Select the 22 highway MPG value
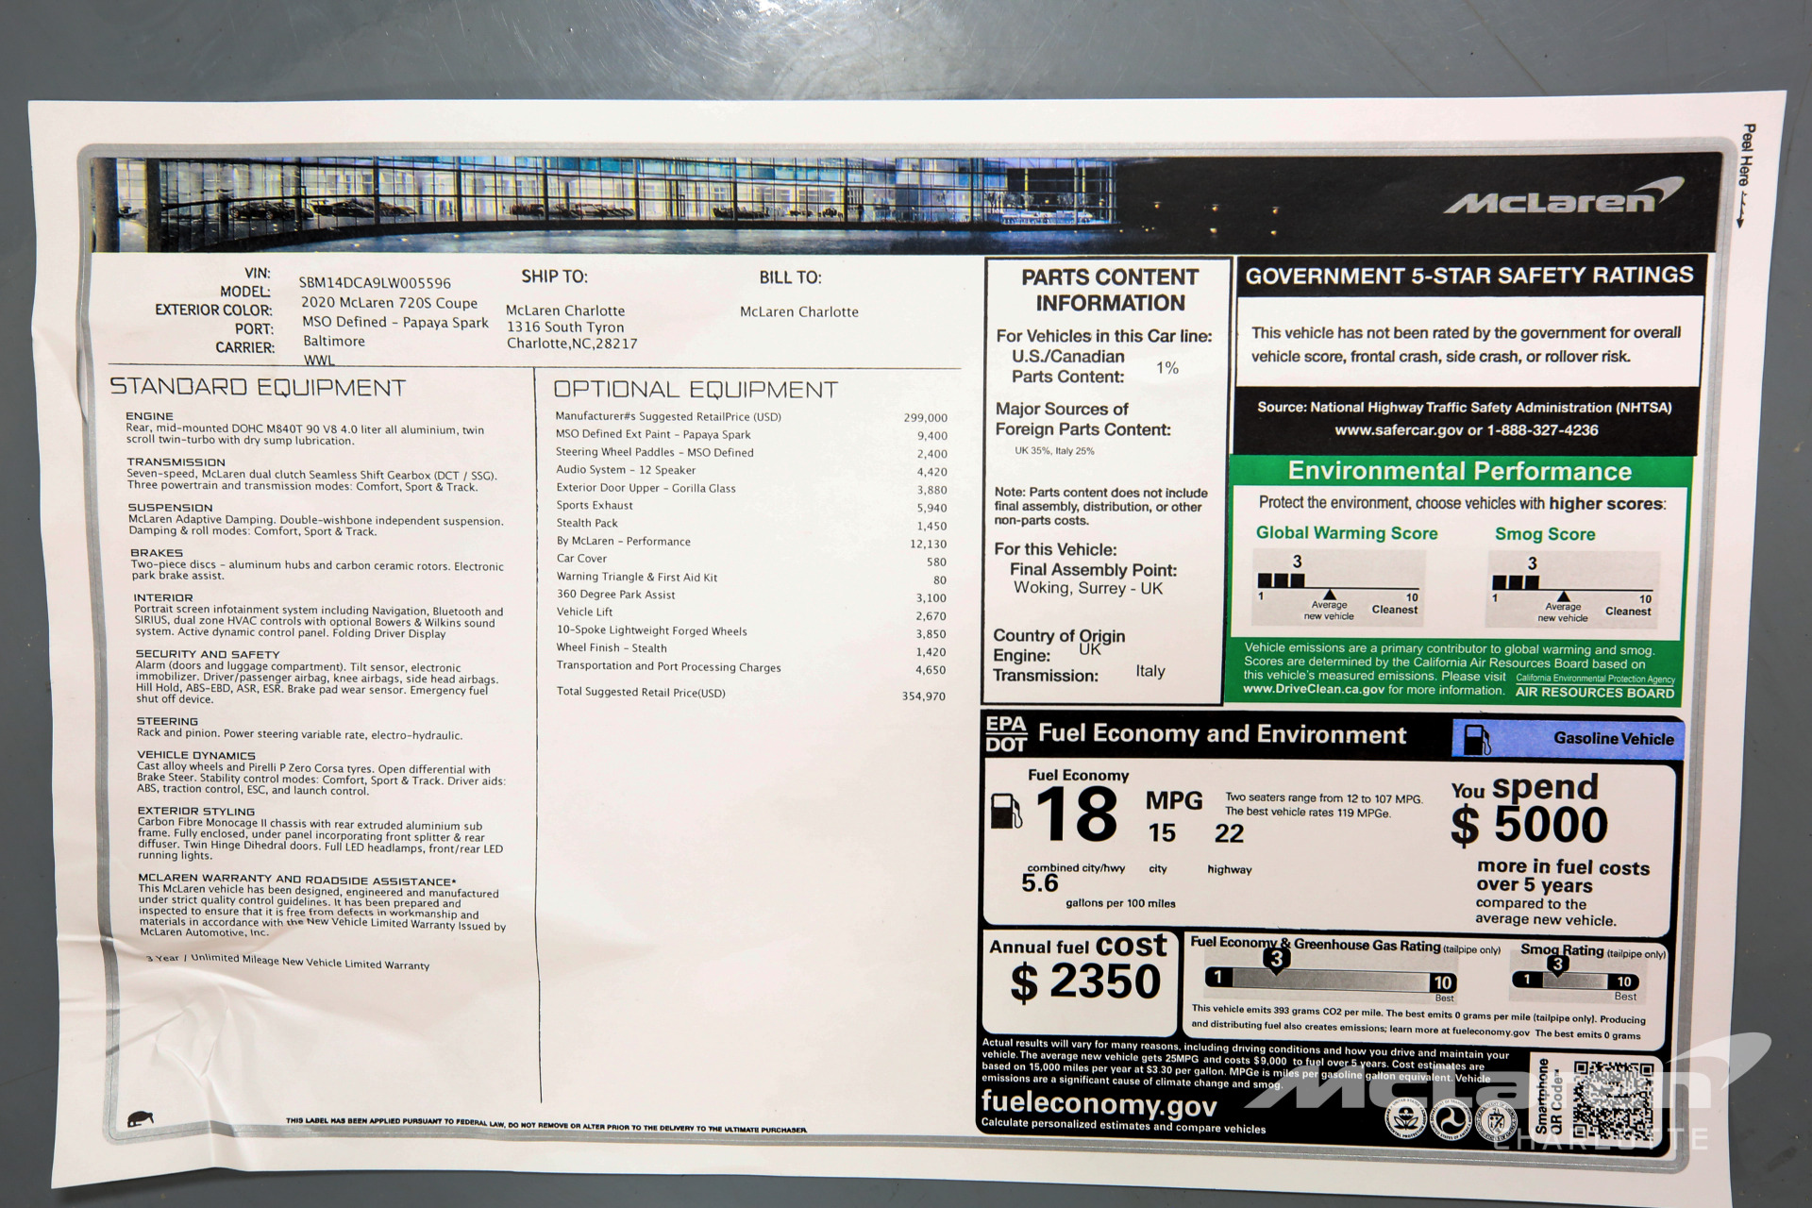Screen dimensions: 1812x1208 (1230, 833)
